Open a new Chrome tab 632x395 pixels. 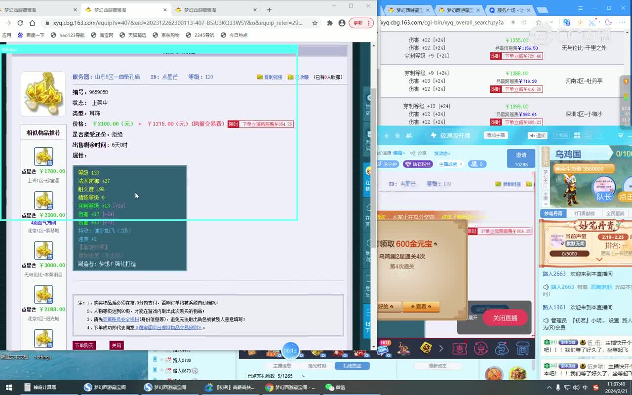(269, 9)
